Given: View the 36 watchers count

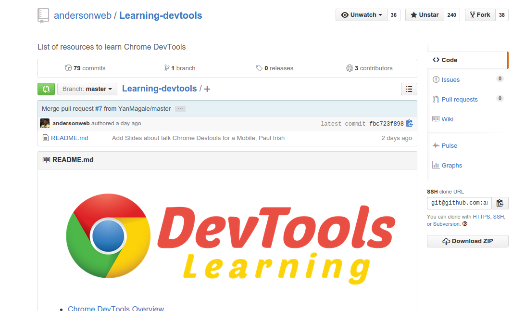Looking at the screenshot, I should [393, 15].
